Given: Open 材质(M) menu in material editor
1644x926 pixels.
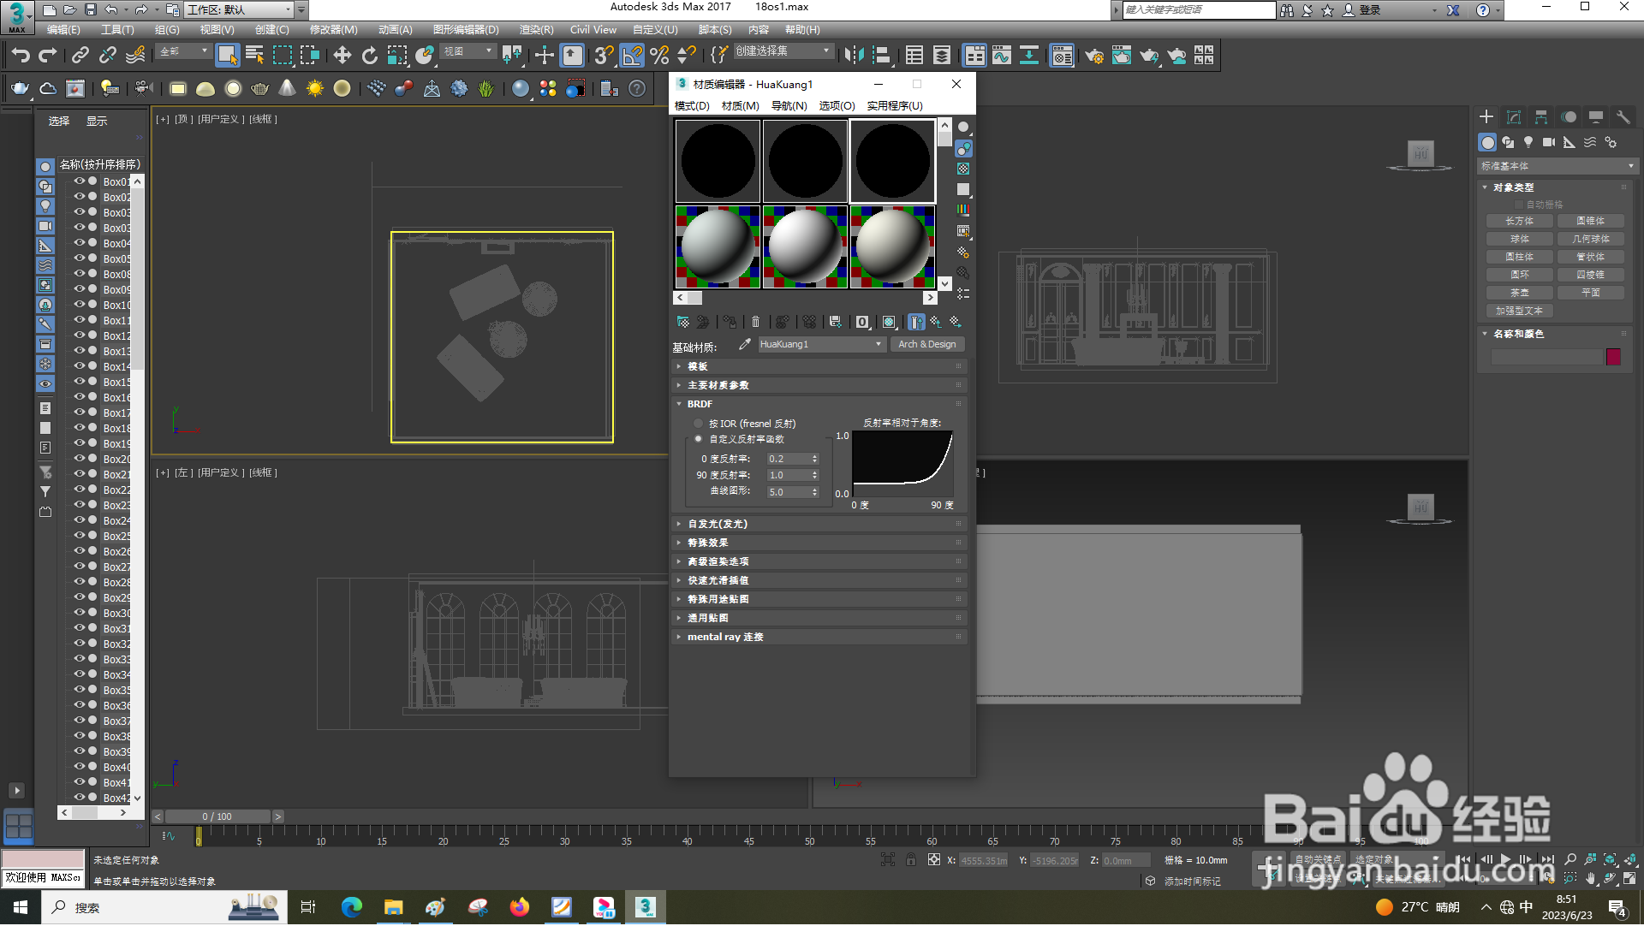Looking at the screenshot, I should (741, 106).
